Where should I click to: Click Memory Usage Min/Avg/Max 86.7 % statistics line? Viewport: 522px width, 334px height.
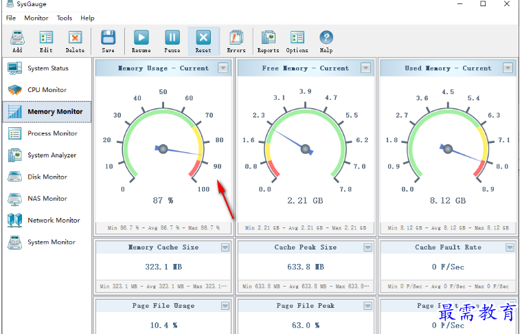pyautogui.click(x=163, y=227)
